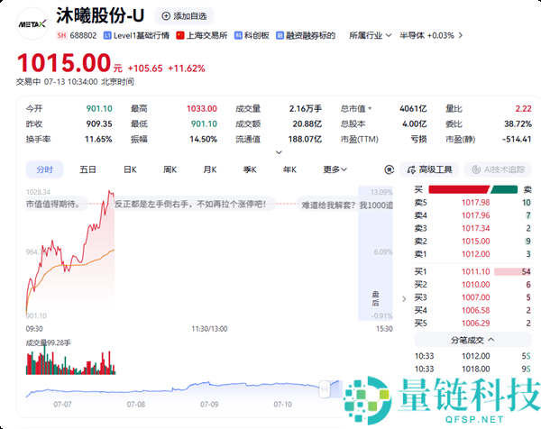This screenshot has height=429, width=541.
Task: Click comment bubble 反正都是左手倒右手
Action: pos(194,205)
